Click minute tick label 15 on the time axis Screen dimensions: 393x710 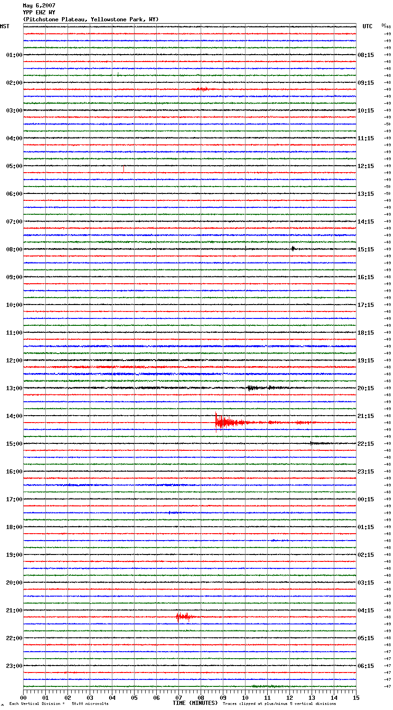[x=356, y=698]
